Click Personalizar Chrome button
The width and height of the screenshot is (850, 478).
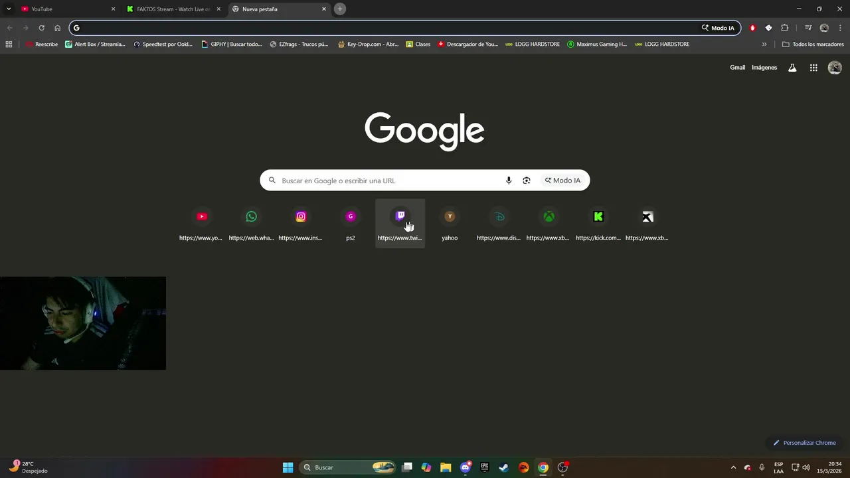(x=804, y=443)
